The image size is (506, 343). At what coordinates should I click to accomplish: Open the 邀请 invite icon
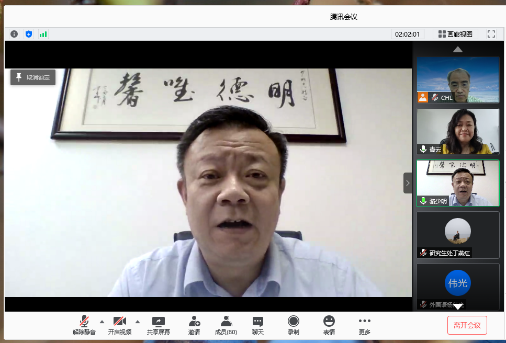(194, 325)
